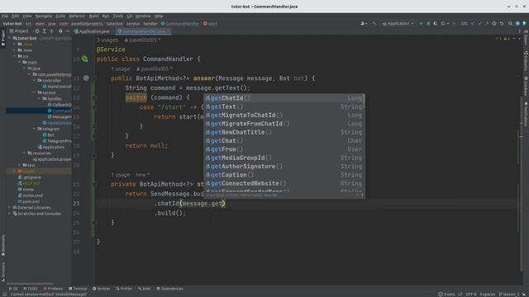Collapse the controller folder in tree
Image resolution: width=529 pixels, height=297 pixels.
35,81
